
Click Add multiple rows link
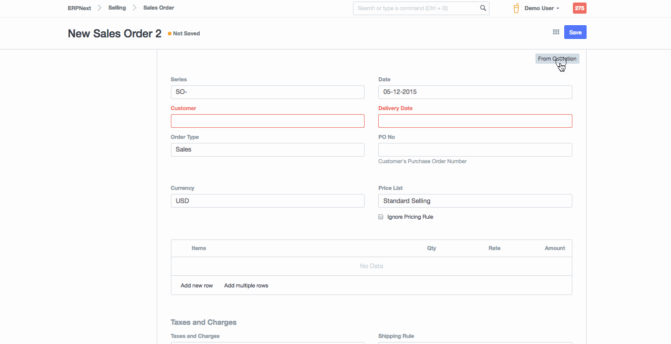246,285
